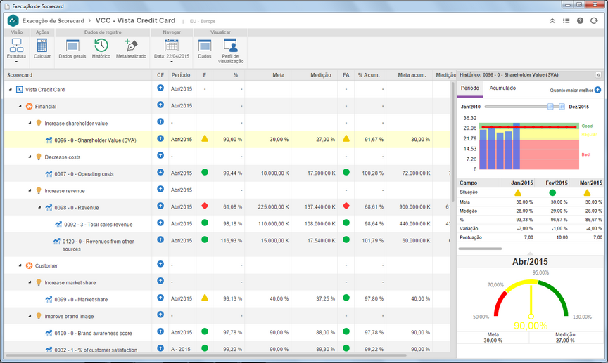
Task: Collapse Improve brand image node
Action: [x=30, y=316]
